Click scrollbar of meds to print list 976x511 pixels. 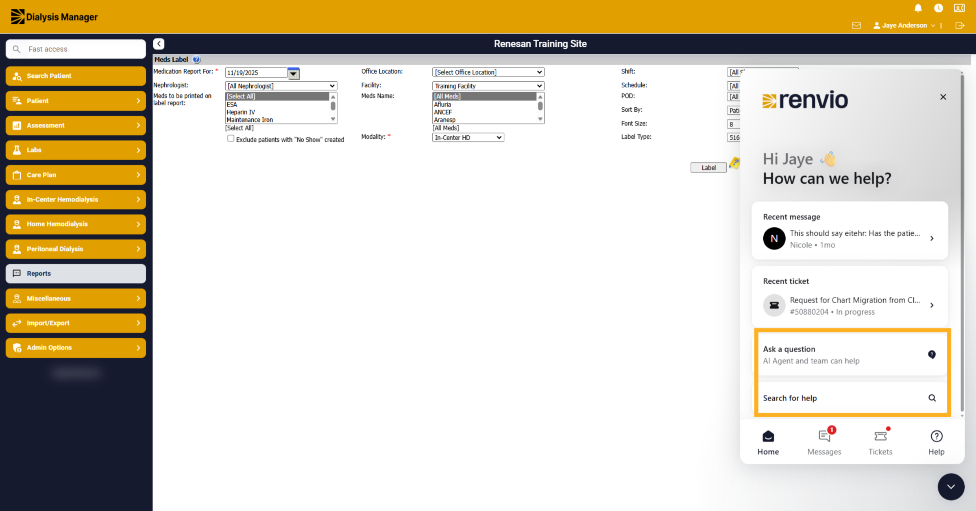tap(333, 108)
